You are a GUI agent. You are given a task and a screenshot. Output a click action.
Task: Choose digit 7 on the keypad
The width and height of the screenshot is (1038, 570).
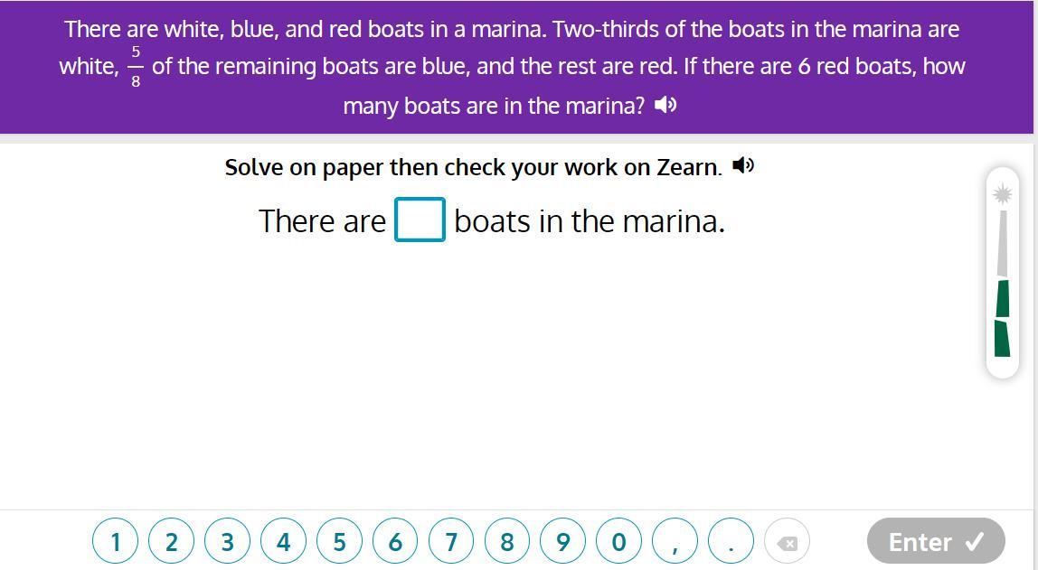pyautogui.click(x=451, y=542)
